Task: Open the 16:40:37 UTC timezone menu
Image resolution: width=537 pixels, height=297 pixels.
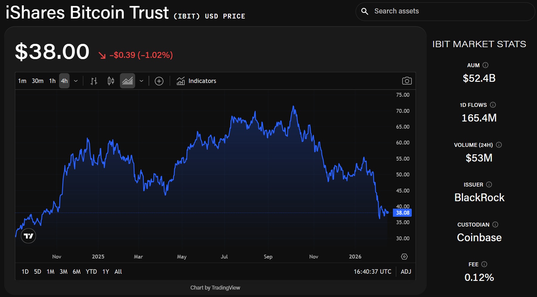Action: (x=372, y=272)
